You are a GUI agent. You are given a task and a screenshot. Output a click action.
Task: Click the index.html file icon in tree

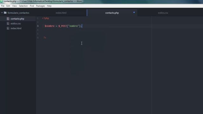(x=8, y=28)
